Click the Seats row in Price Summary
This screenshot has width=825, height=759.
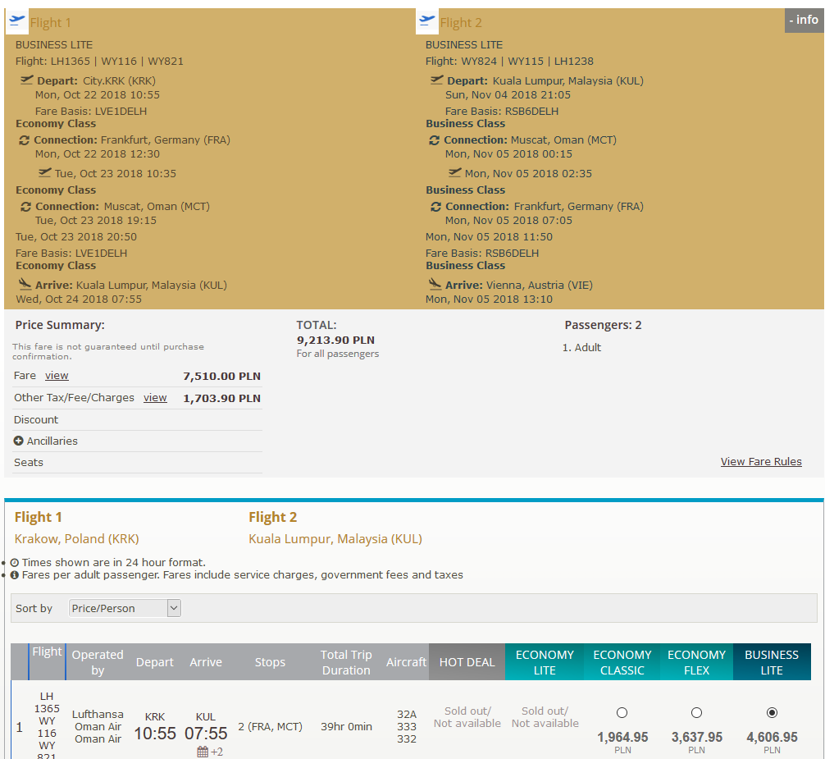[x=137, y=462]
